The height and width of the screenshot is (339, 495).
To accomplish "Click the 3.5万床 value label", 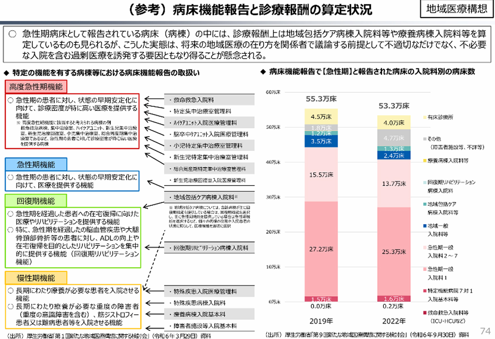I will point(321,141).
